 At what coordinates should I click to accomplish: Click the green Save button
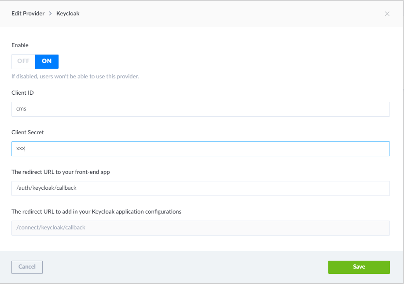click(359, 267)
